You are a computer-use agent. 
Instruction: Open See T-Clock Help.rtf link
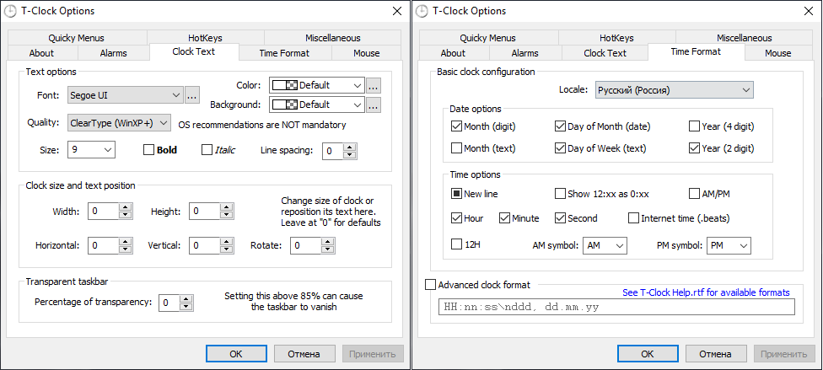pyautogui.click(x=706, y=292)
